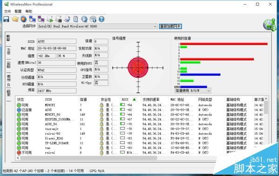This screenshot has width=279, height=176.
Task: Click the WirelessMon title bar app icon
Action: (x=7, y=4)
